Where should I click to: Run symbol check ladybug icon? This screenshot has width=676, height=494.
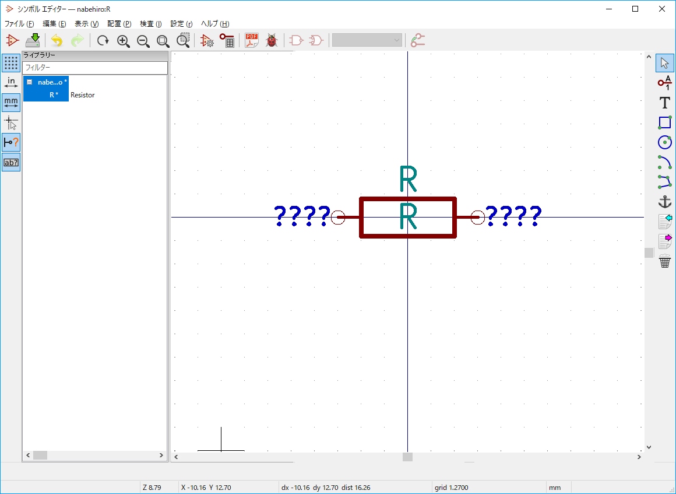pyautogui.click(x=272, y=41)
